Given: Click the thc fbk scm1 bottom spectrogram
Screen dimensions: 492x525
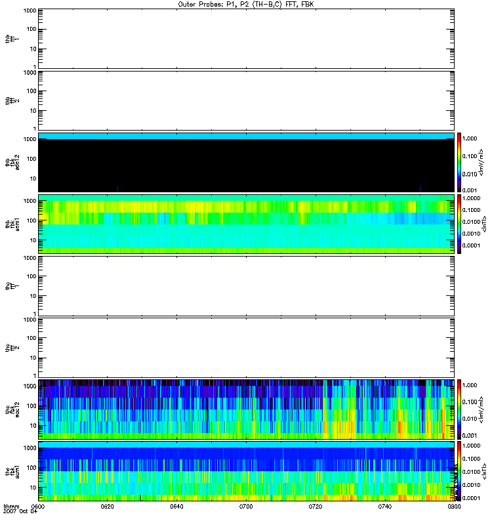Looking at the screenshot, I should point(246,471).
